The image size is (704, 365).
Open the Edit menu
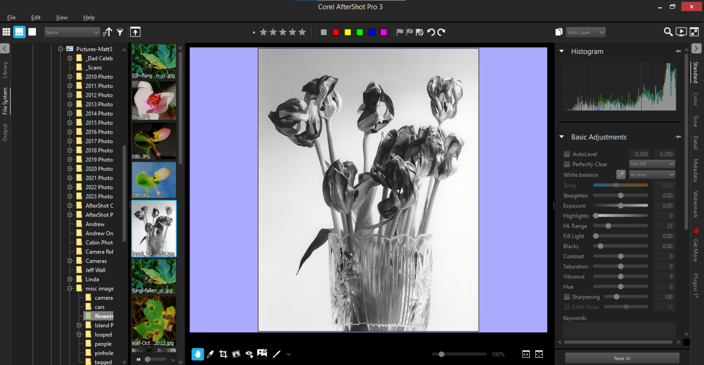coord(36,17)
